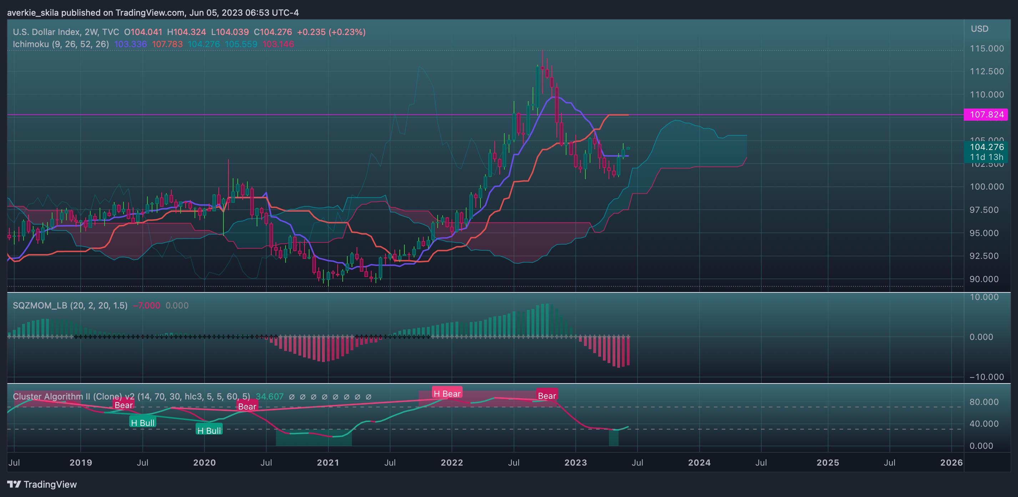Click the L104.039 low value in header

click(x=230, y=32)
